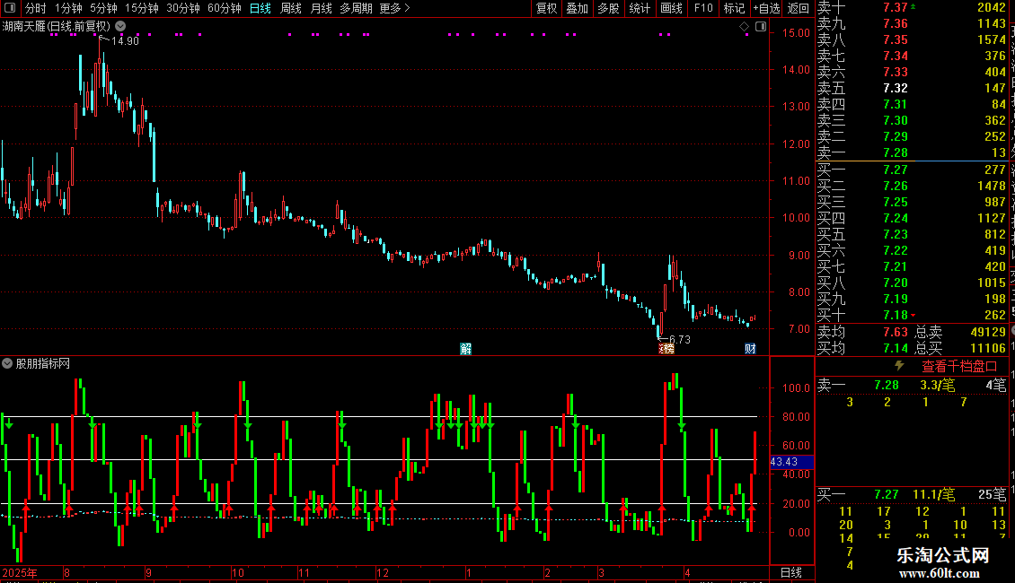Switch to 15分钟 chart period

click(x=142, y=8)
